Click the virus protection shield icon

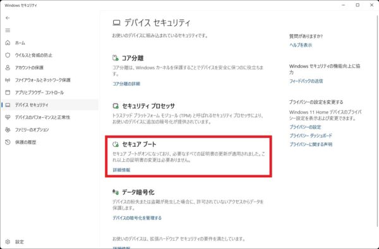[x=8, y=55]
